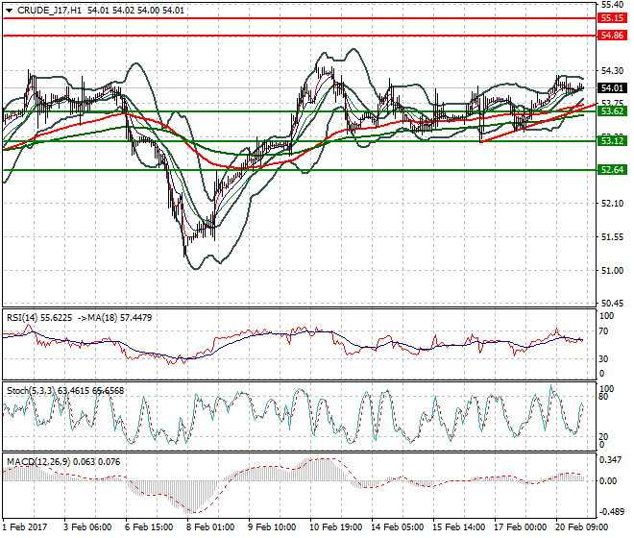
Task: Click the CRUDE_J17,H1 symbol title
Action: click(49, 9)
